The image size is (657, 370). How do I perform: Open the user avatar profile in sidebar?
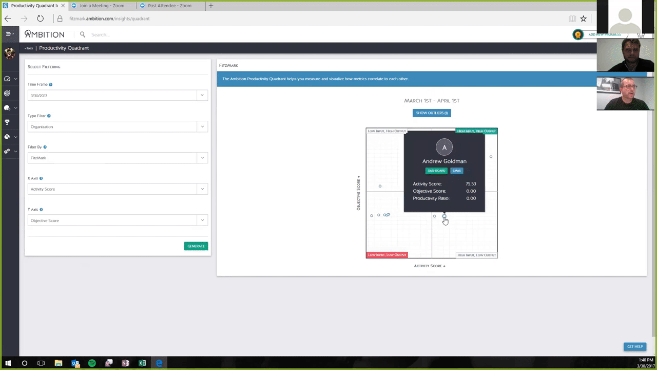pyautogui.click(x=9, y=53)
